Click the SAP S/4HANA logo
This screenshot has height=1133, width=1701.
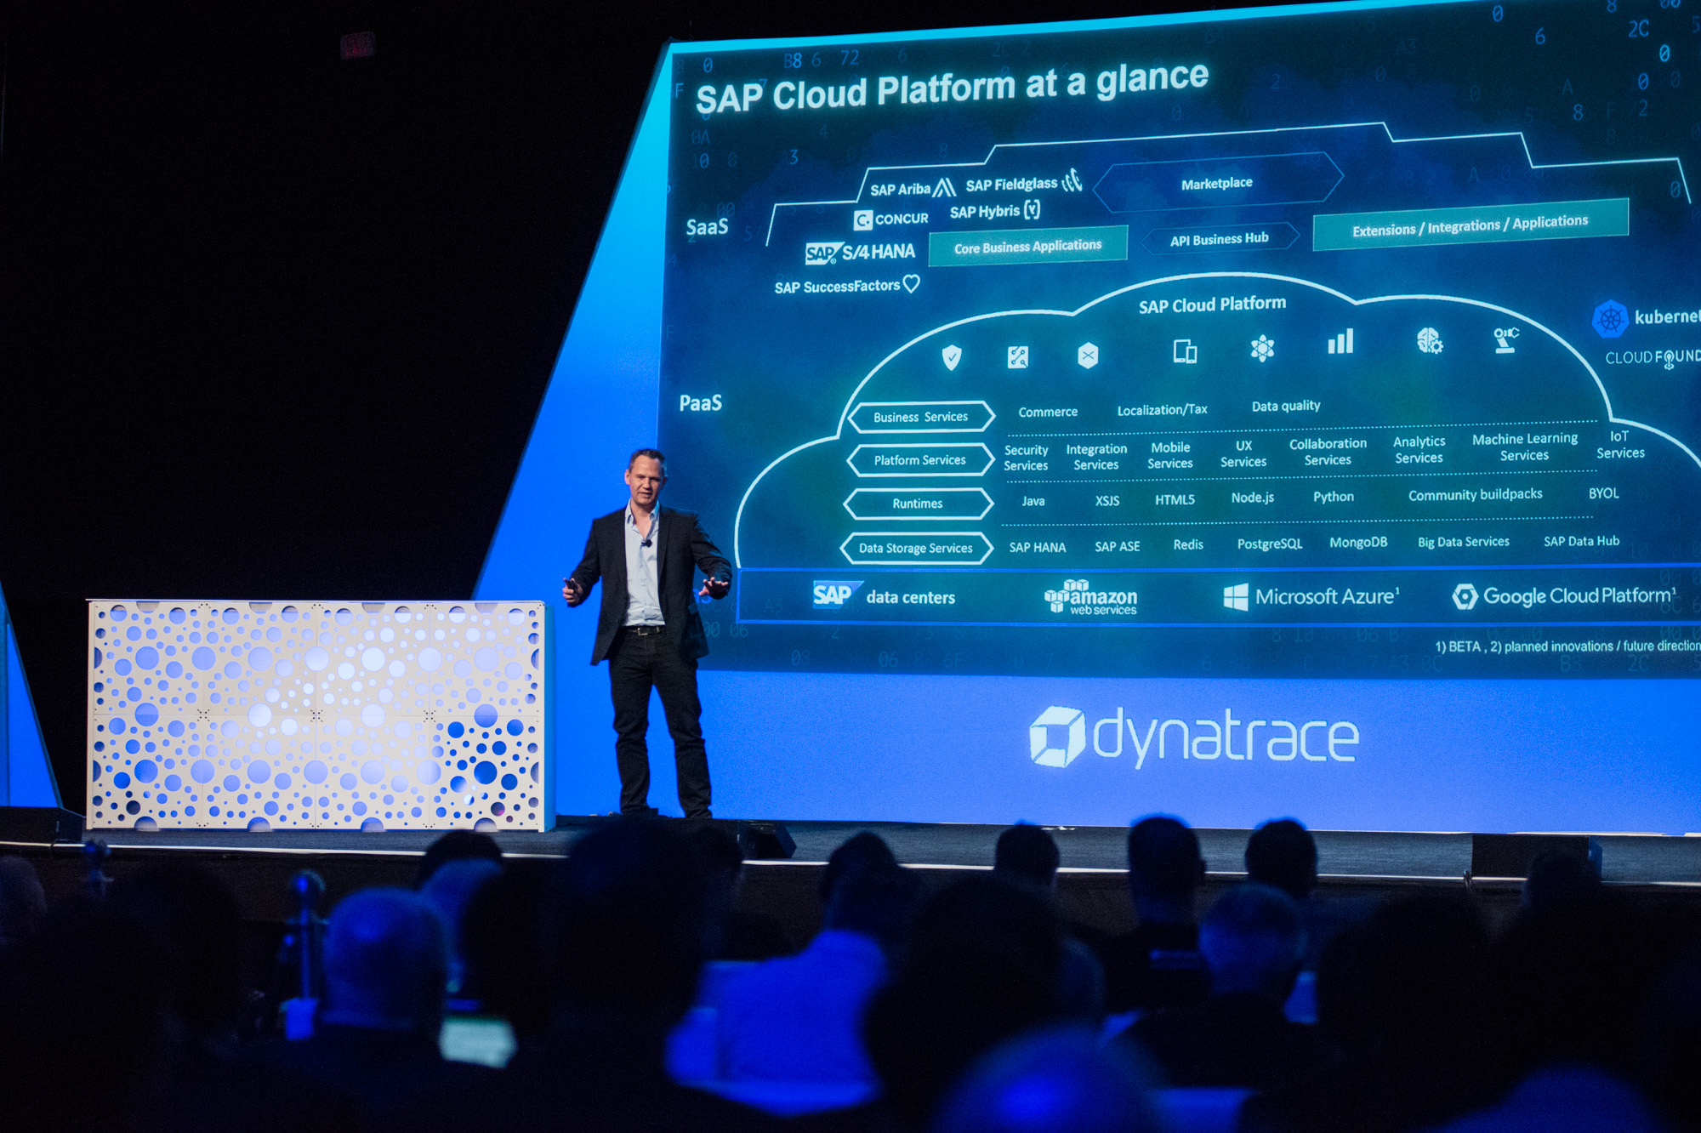[860, 253]
